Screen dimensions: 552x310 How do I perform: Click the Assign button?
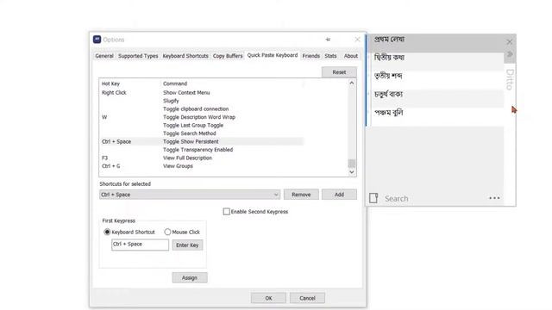pyautogui.click(x=190, y=277)
